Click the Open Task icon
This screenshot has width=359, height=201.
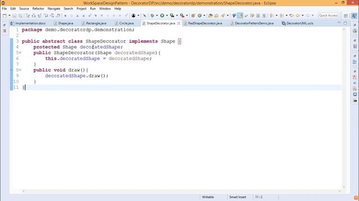click(217, 16)
